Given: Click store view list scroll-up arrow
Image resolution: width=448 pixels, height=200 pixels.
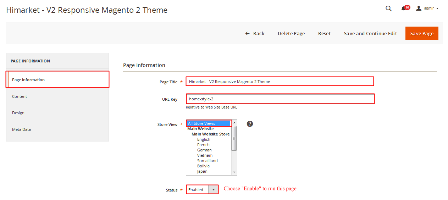Looking at the screenshot, I should (234, 123).
